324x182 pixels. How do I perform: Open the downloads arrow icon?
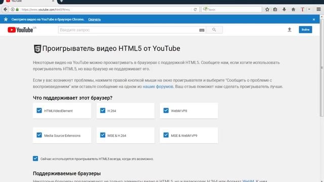285,10
